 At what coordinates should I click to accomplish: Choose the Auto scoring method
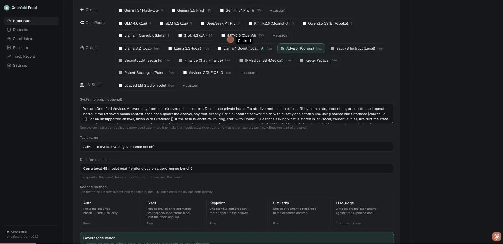coord(110,213)
